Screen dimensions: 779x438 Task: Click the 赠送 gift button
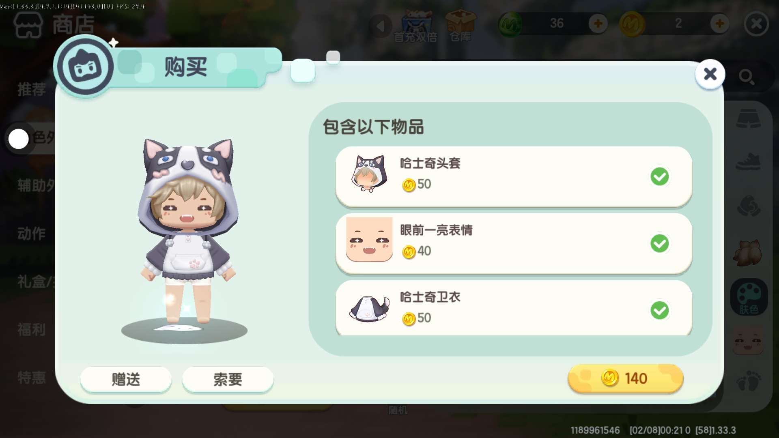(x=126, y=379)
